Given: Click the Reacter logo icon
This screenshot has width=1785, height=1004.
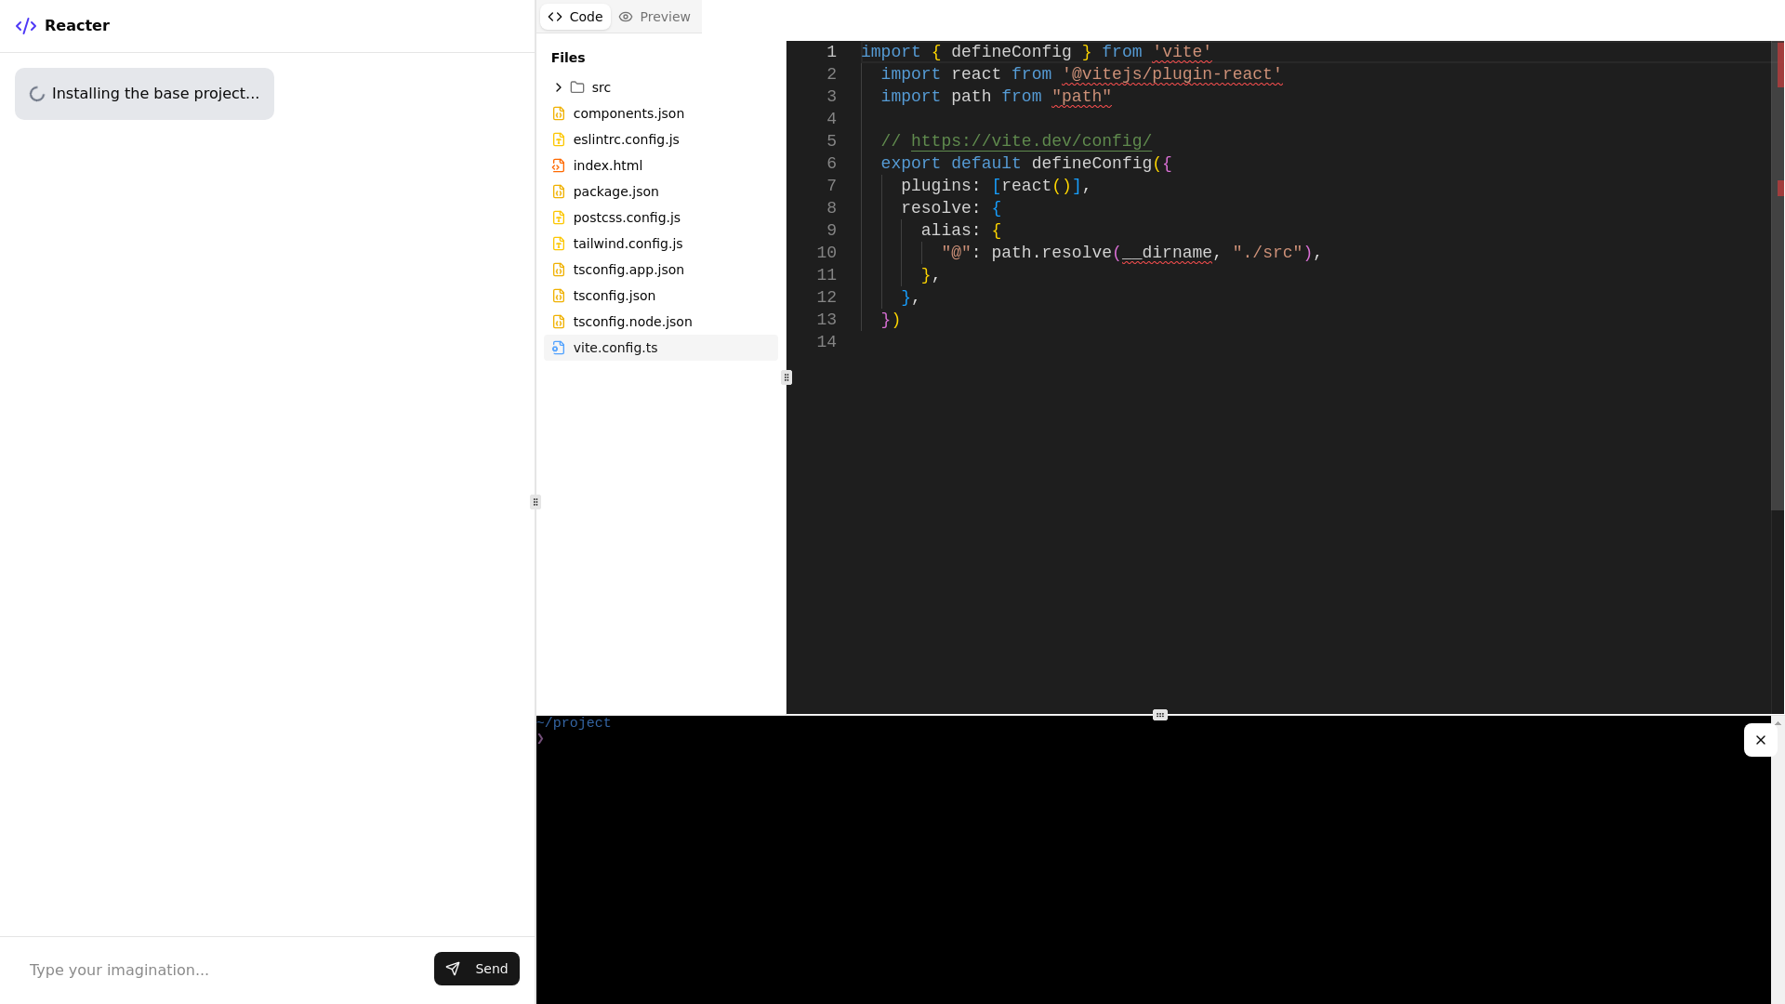Looking at the screenshot, I should click(x=26, y=26).
